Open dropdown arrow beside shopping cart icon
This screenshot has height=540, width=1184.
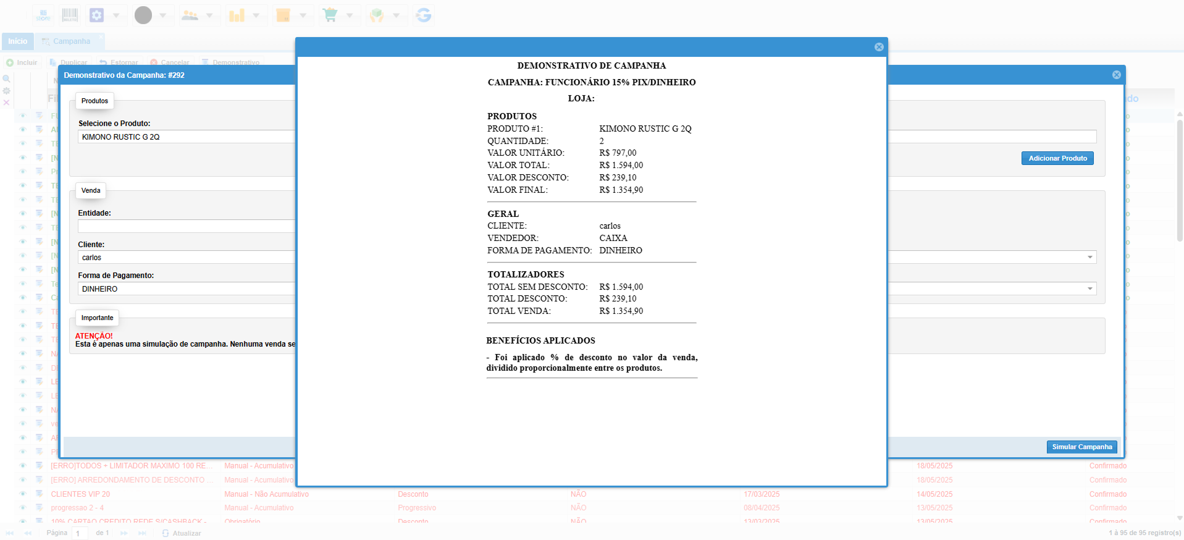click(x=350, y=15)
